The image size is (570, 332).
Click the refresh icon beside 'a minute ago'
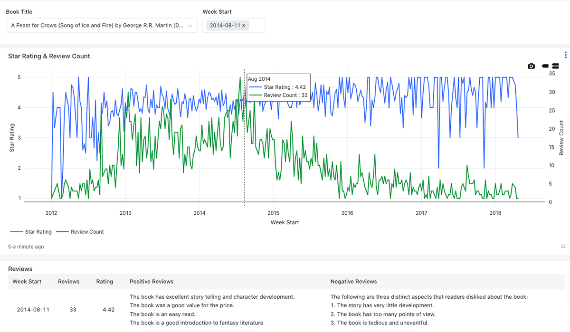(10, 247)
